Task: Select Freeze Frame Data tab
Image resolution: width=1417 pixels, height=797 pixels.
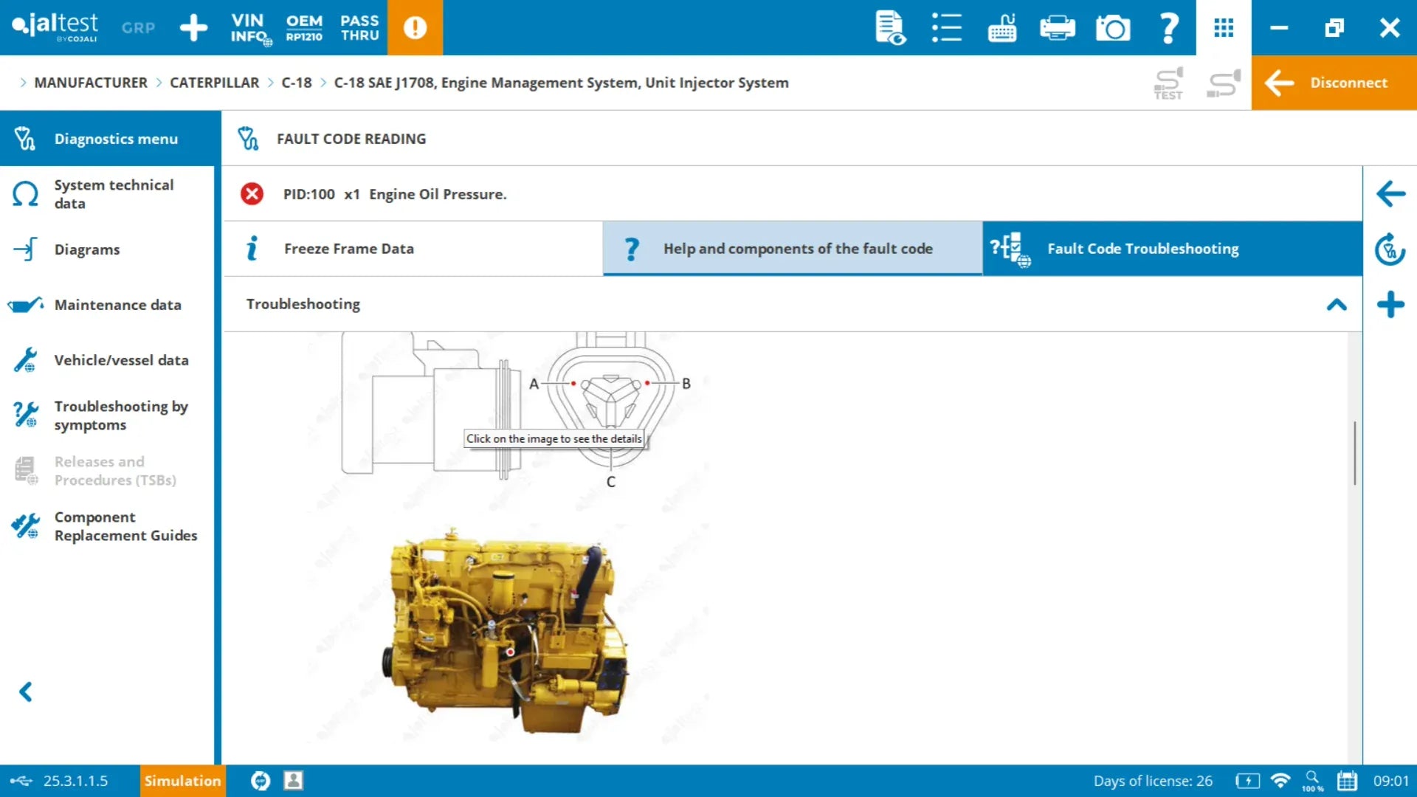Action: [x=413, y=249]
